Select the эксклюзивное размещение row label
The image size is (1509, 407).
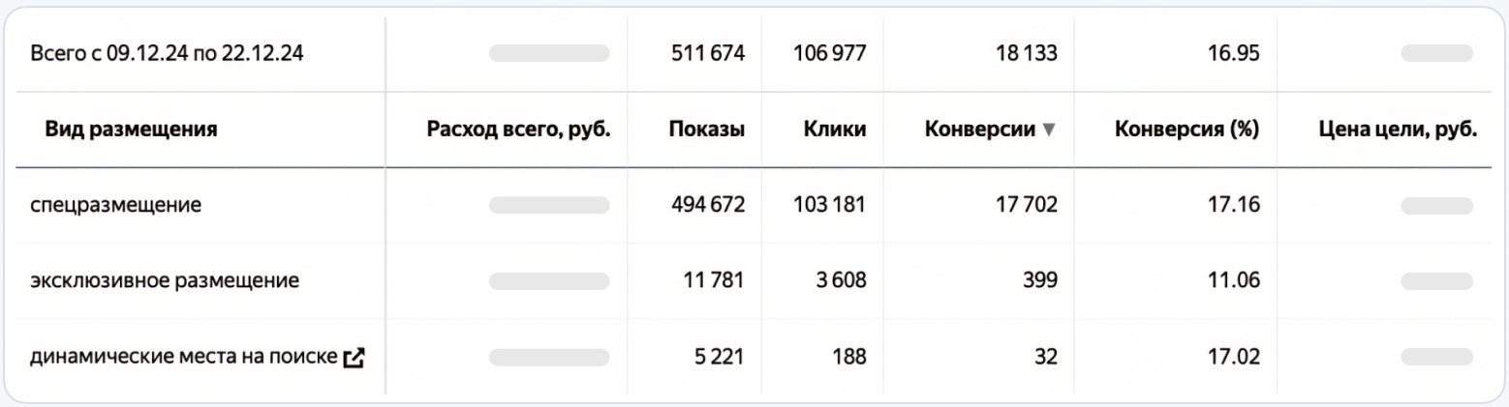[165, 281]
